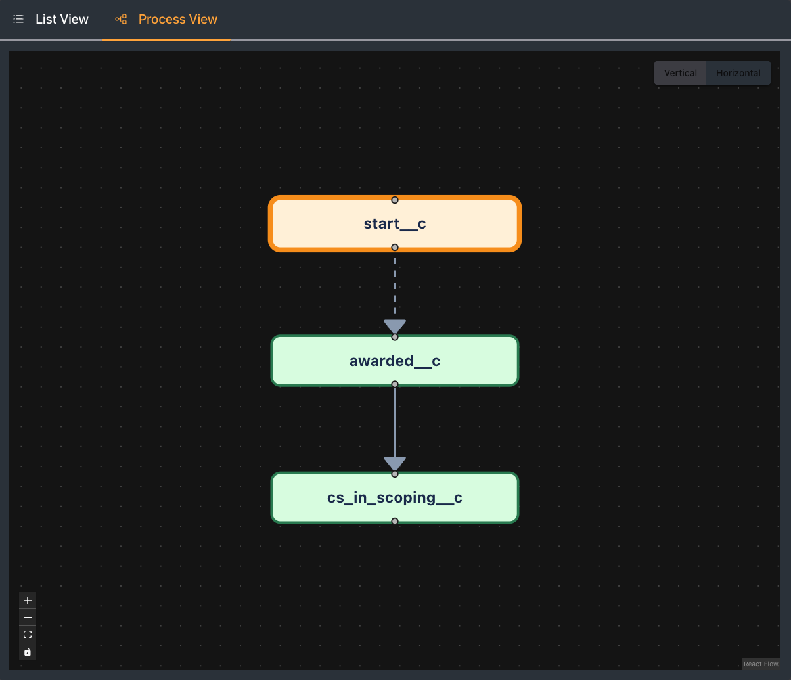Open the Process View tab
The width and height of the screenshot is (791, 680).
point(166,20)
